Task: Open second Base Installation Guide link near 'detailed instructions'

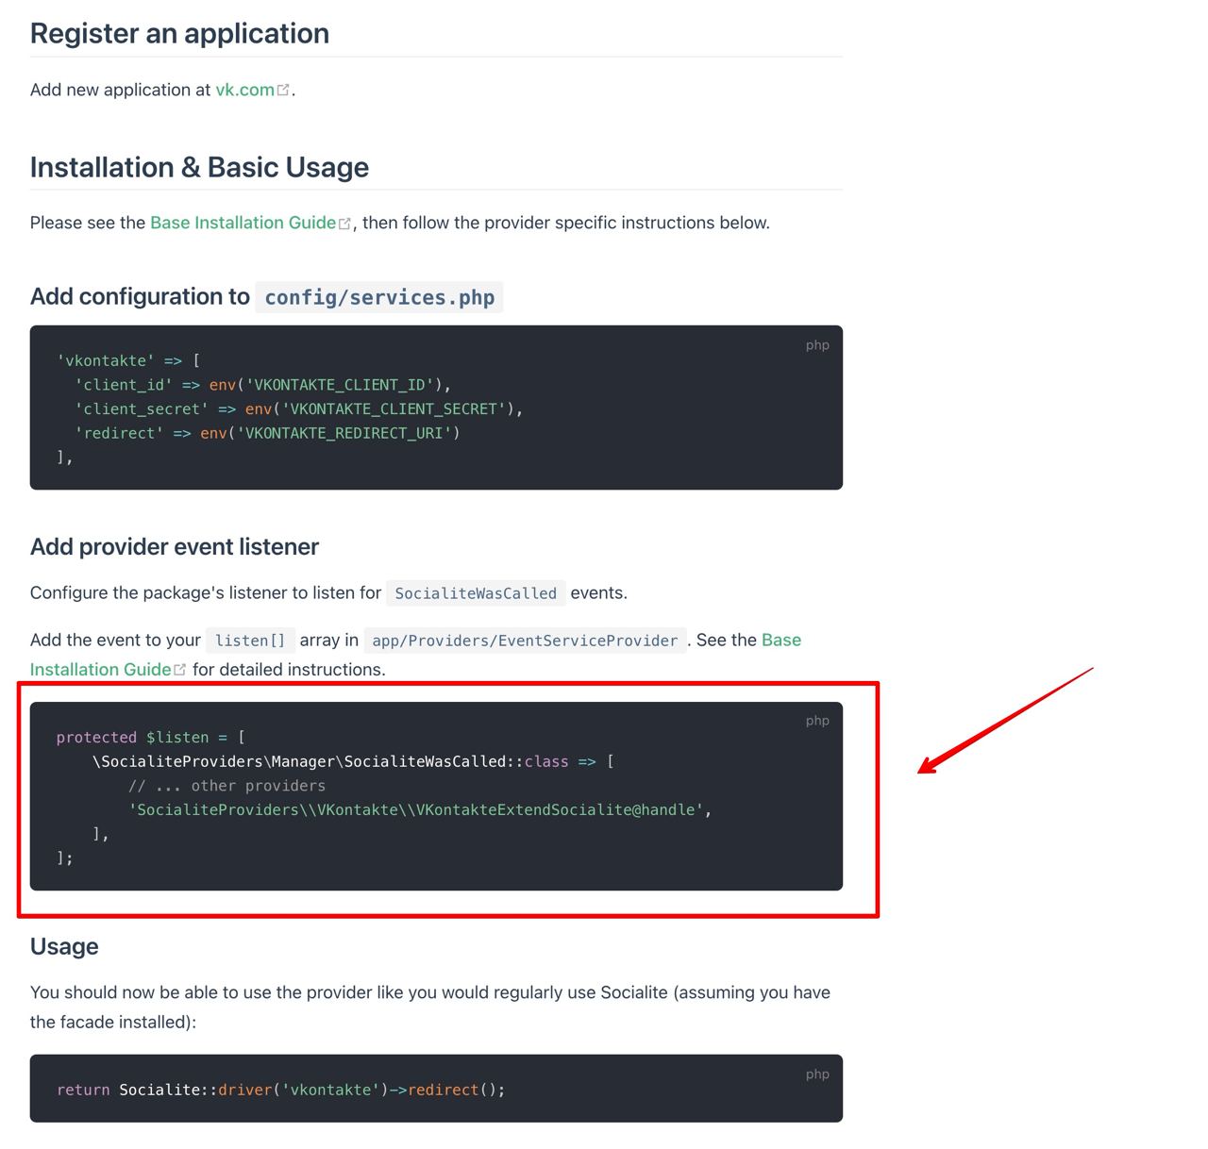Action: pos(100,669)
